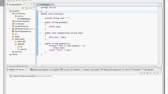Start the Tomcat server
Viewport: 168px width, 94px height.
point(148,73)
